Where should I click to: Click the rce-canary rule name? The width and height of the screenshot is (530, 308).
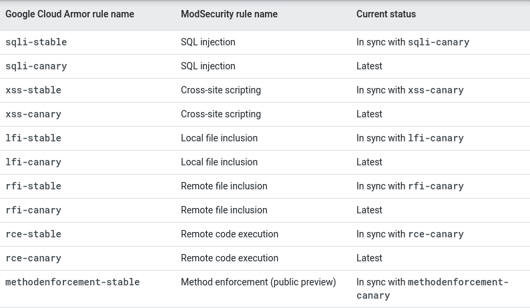pyautogui.click(x=33, y=258)
